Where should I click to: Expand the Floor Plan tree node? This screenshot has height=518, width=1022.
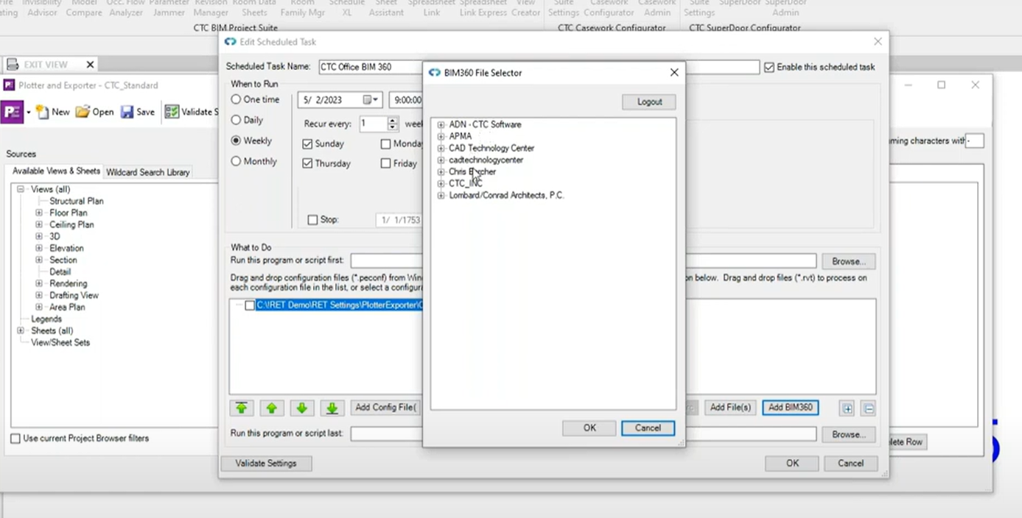39,213
